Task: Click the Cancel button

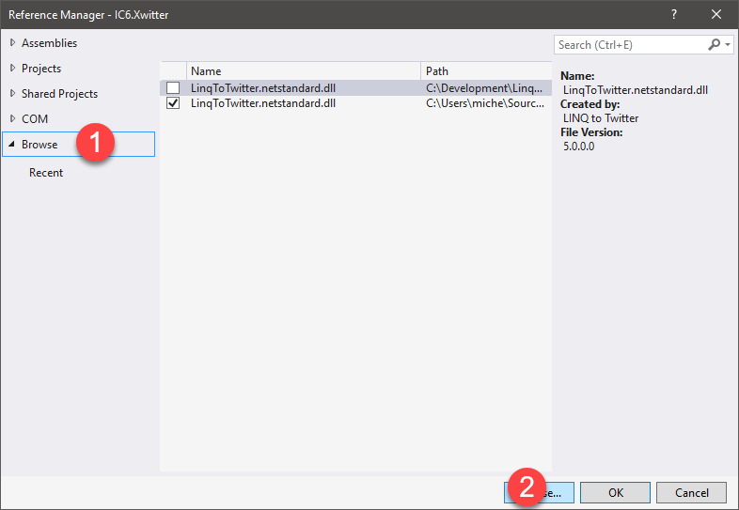Action: [691, 492]
